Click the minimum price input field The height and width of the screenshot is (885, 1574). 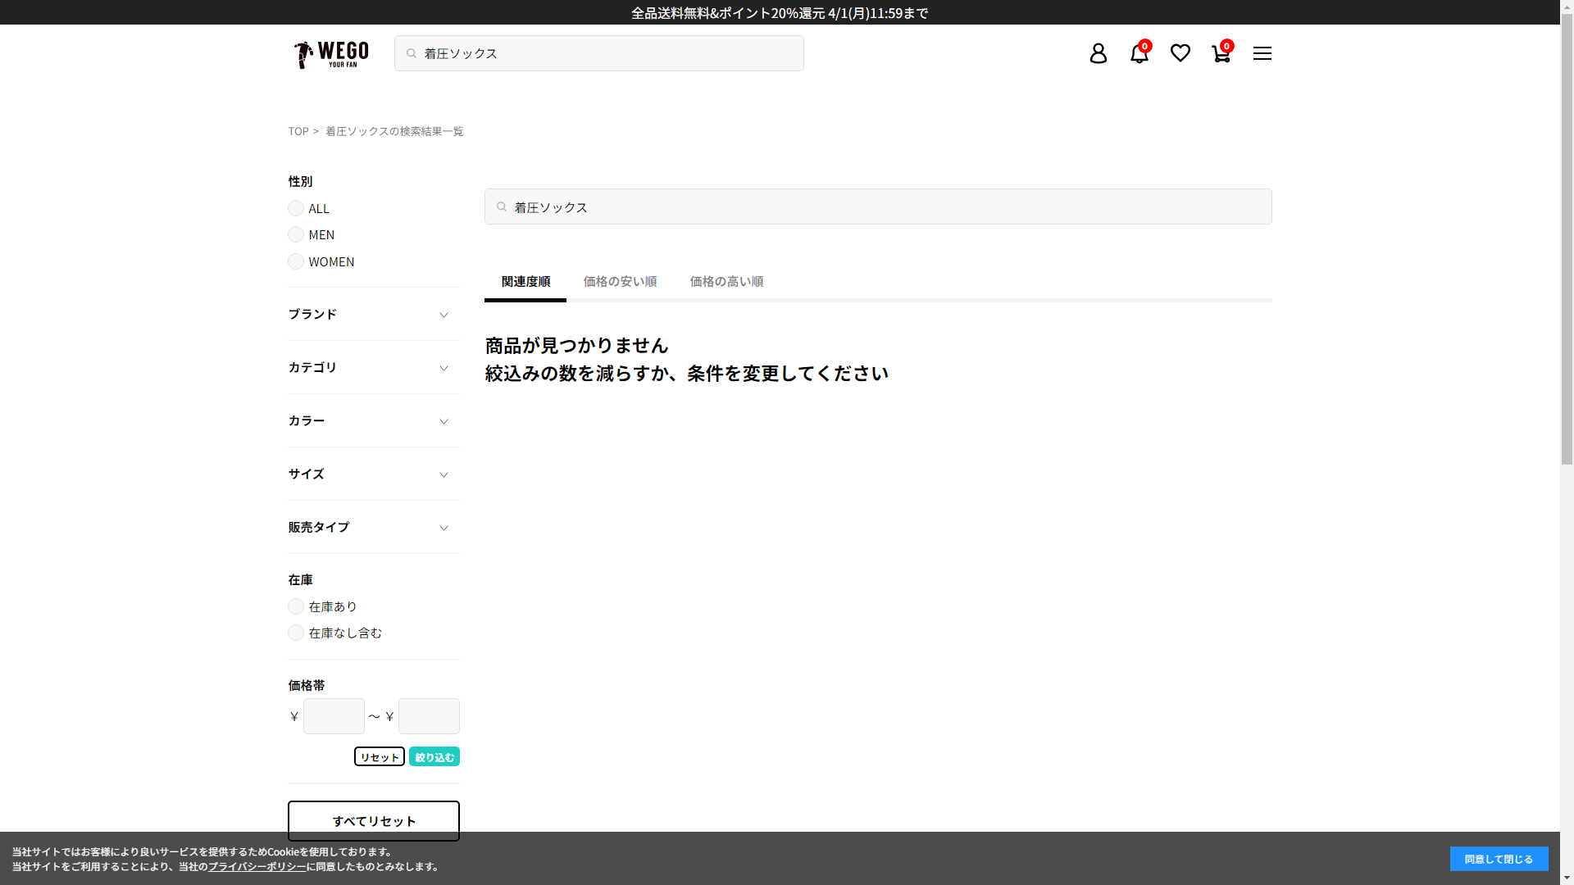[334, 716]
